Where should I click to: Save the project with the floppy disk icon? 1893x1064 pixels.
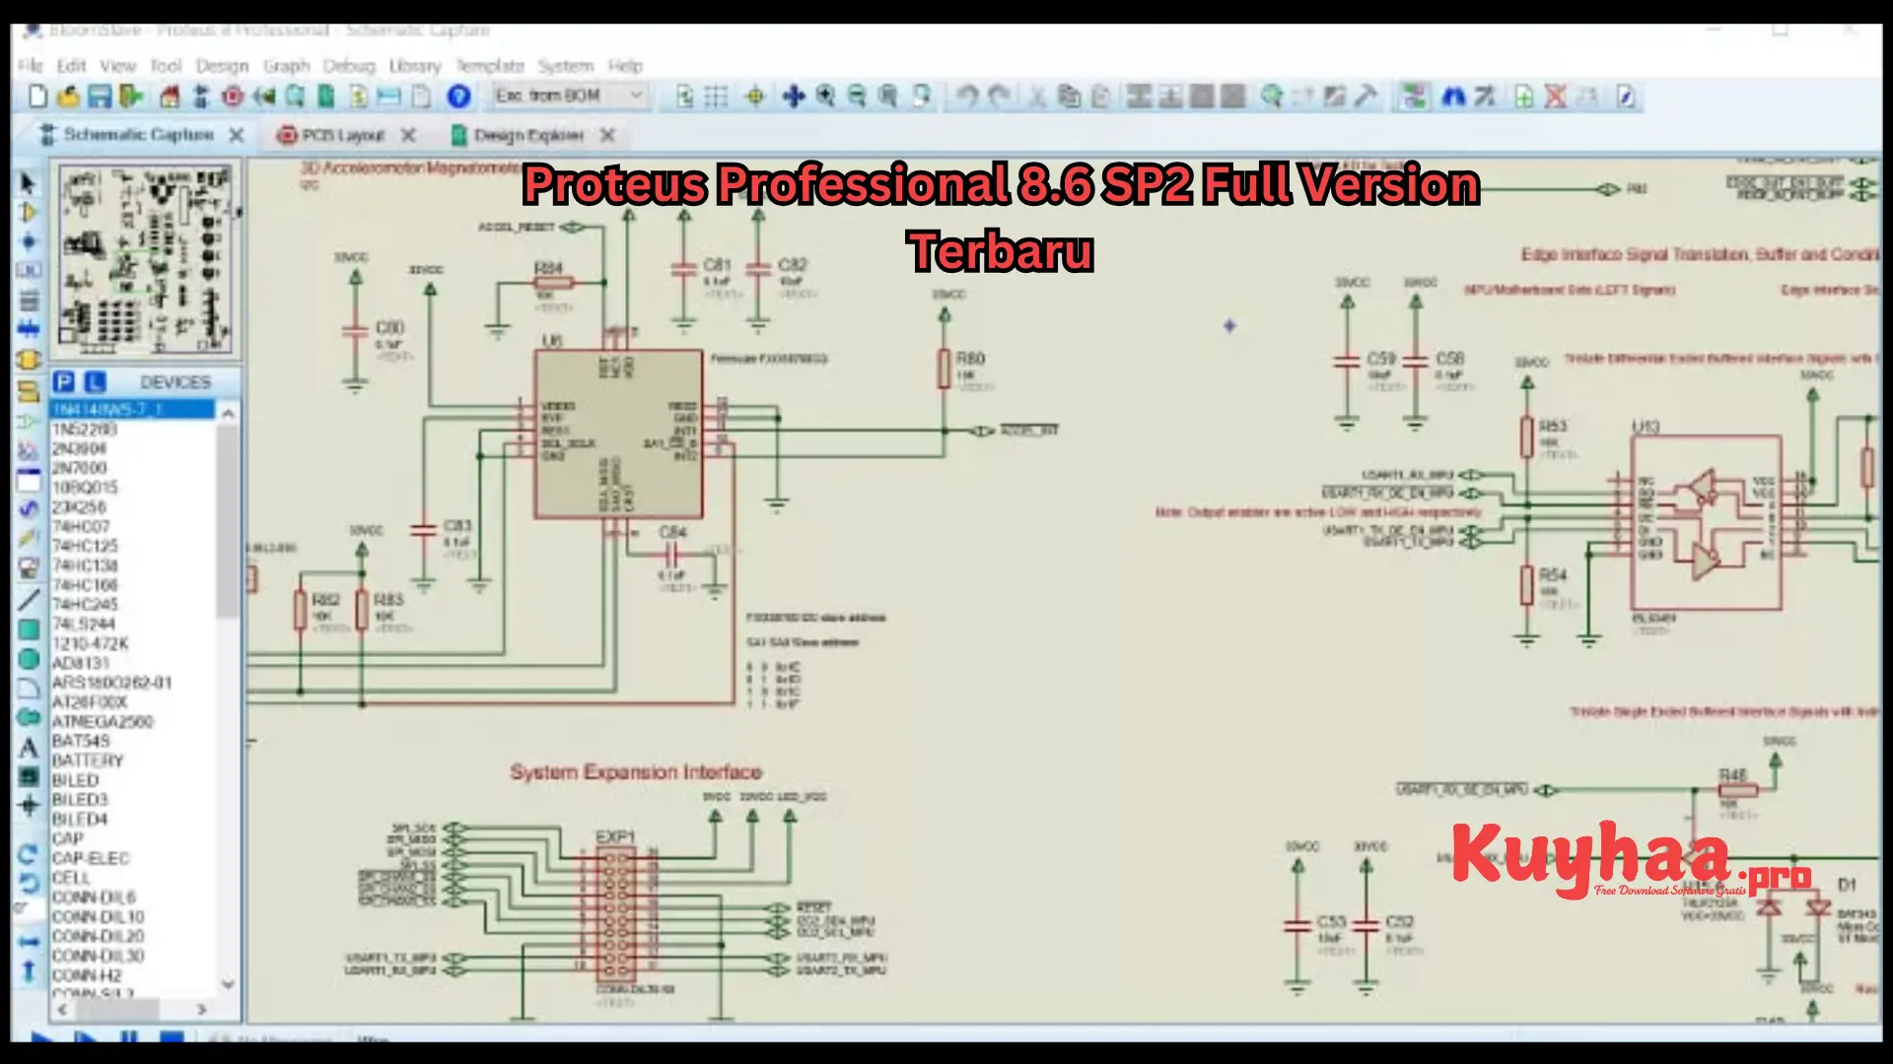100,97
